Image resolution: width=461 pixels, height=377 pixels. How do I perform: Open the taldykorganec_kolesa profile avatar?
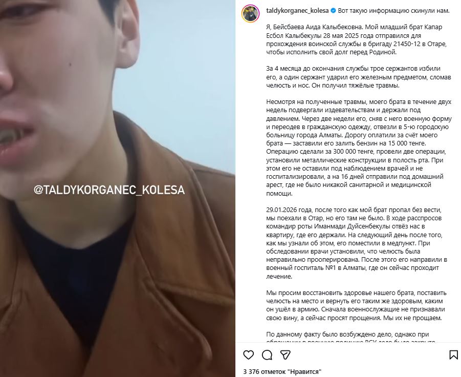click(251, 13)
